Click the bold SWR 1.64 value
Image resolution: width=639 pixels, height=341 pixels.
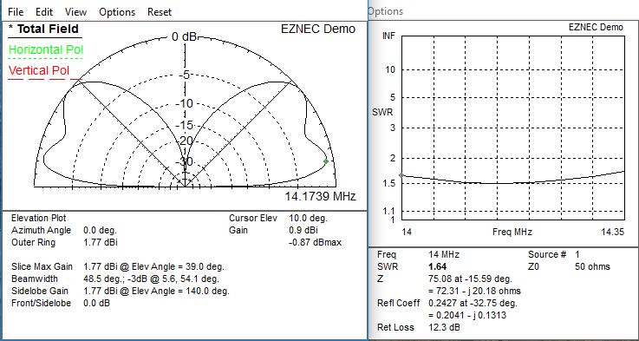tap(437, 266)
